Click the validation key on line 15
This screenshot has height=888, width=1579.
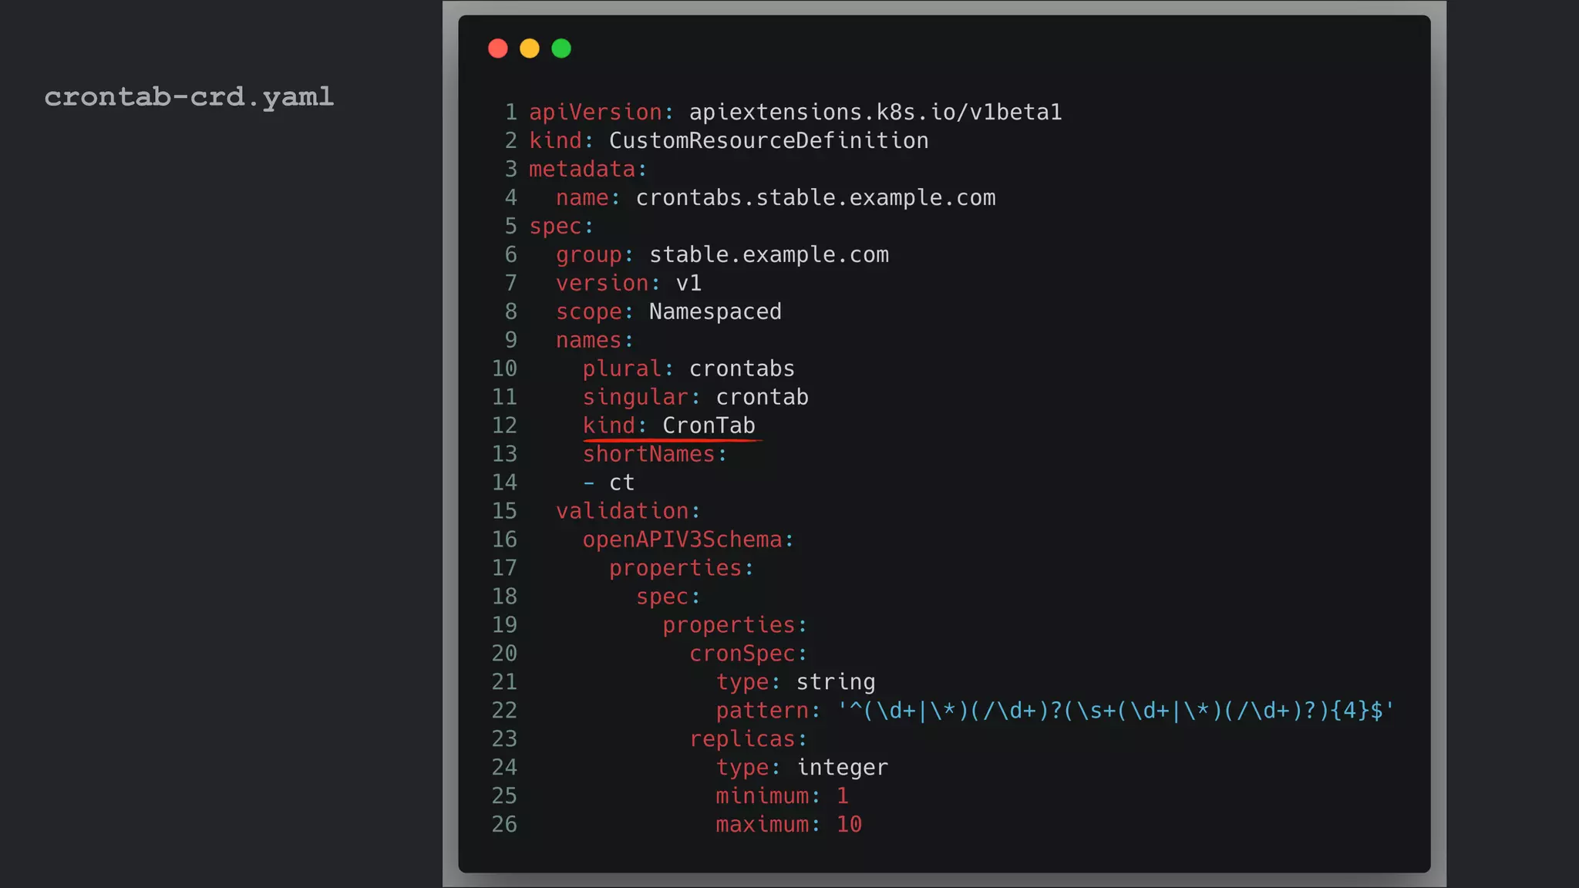pos(622,511)
